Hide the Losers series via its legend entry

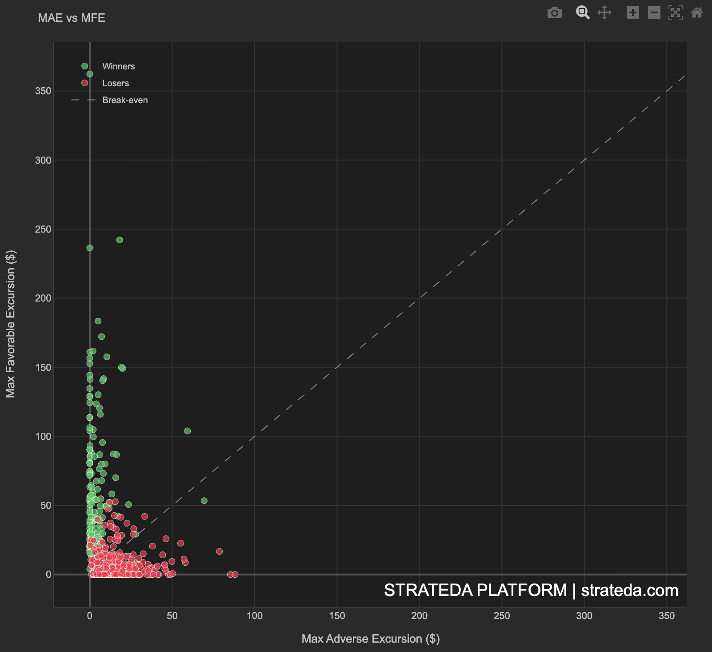tap(116, 83)
